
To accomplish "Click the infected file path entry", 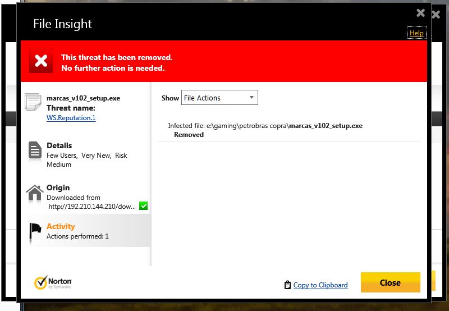I will tap(265, 126).
